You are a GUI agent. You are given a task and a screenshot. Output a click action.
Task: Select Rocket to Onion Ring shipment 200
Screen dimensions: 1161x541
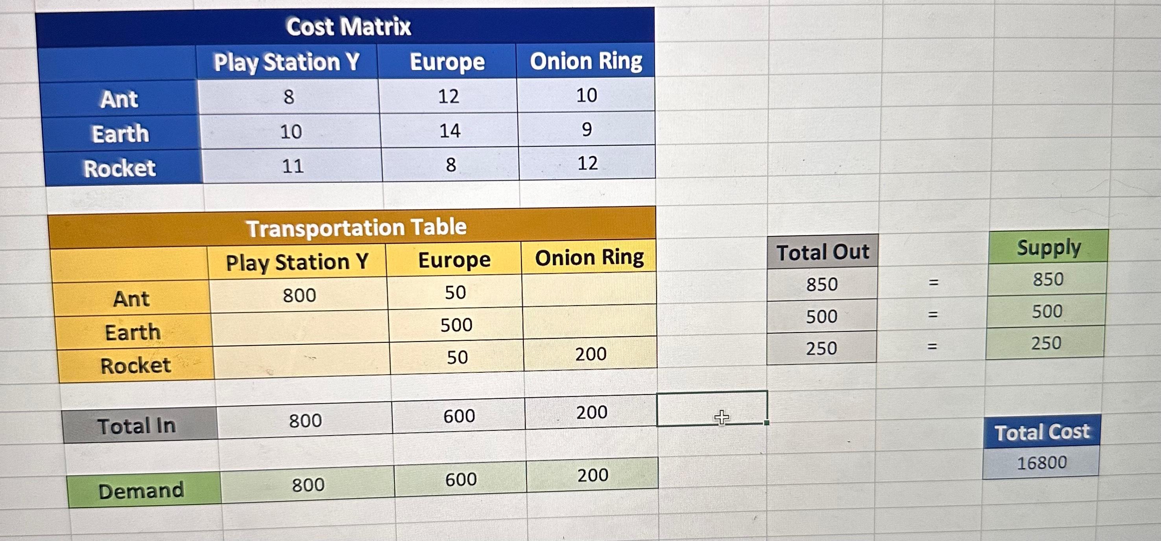tap(591, 353)
